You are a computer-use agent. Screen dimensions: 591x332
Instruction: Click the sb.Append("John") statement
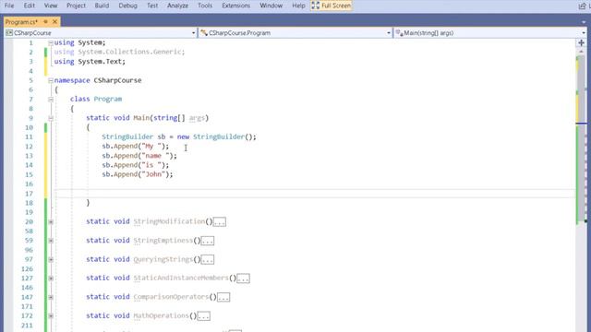coord(138,174)
